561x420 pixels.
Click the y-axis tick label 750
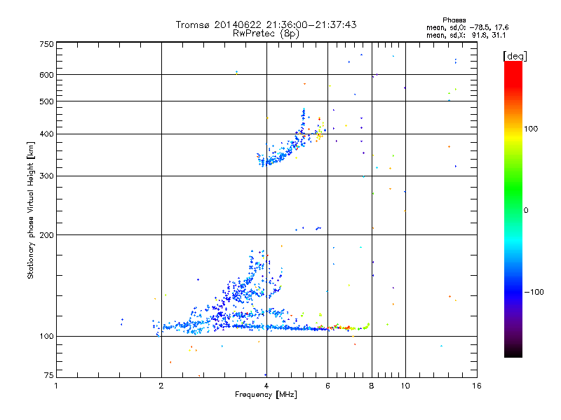pyautogui.click(x=46, y=44)
